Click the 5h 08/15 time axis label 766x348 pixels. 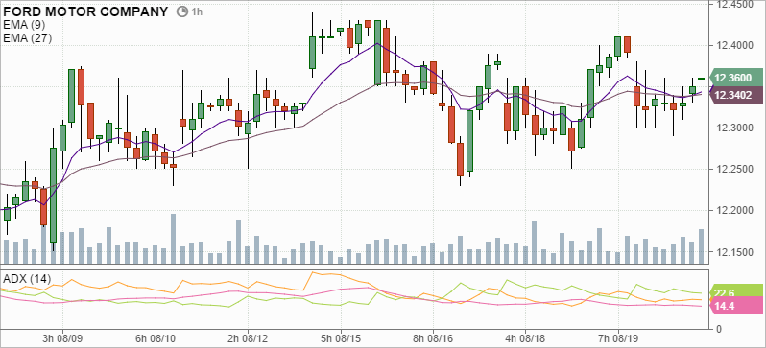(x=341, y=337)
